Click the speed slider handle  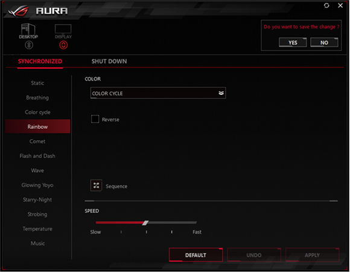pos(145,222)
